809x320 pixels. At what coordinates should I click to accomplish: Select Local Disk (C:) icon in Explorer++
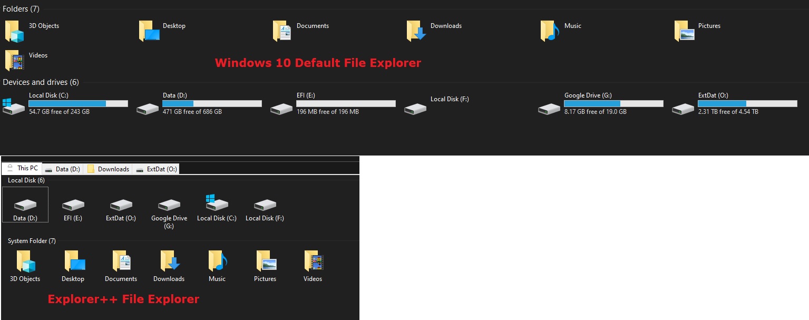tap(217, 202)
